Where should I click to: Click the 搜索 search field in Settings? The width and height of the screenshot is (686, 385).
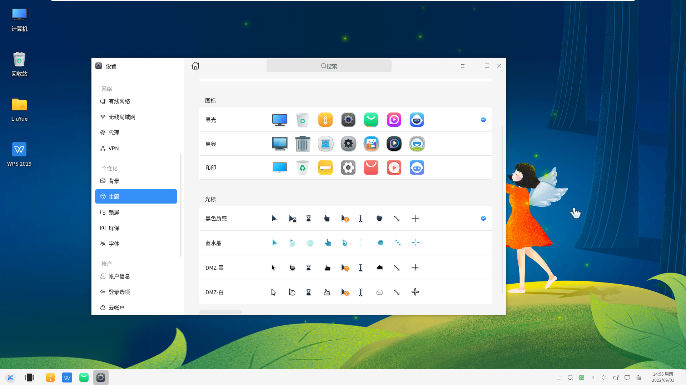329,66
